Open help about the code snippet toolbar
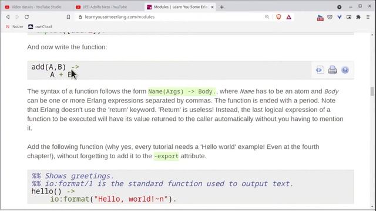The height and width of the screenshot is (211, 376). pyautogui.click(x=345, y=70)
